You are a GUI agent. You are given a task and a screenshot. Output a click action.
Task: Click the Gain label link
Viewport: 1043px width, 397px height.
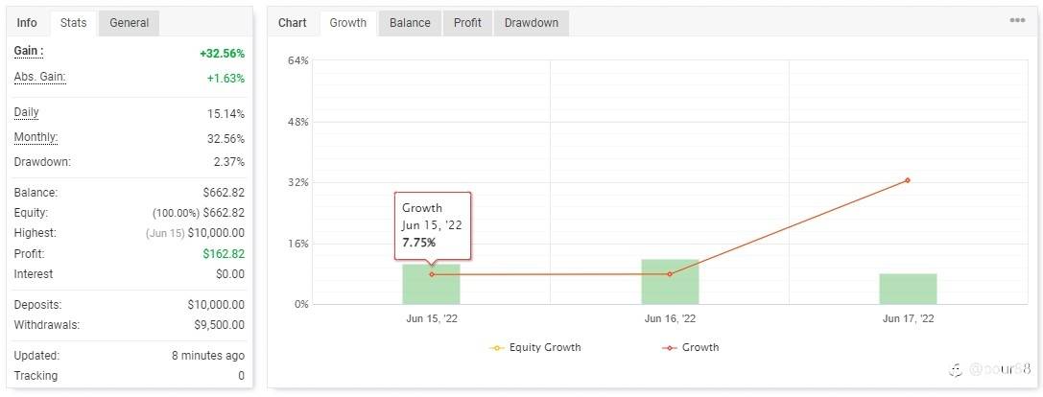coord(29,51)
